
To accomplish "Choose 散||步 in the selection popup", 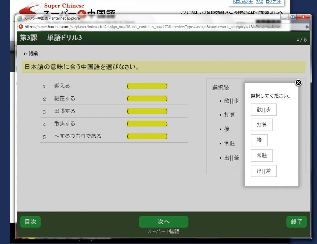I will [x=263, y=110].
